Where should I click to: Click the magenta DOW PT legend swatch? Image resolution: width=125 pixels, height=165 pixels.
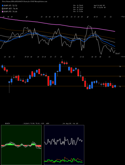pyautogui.click(x=3, y=11)
